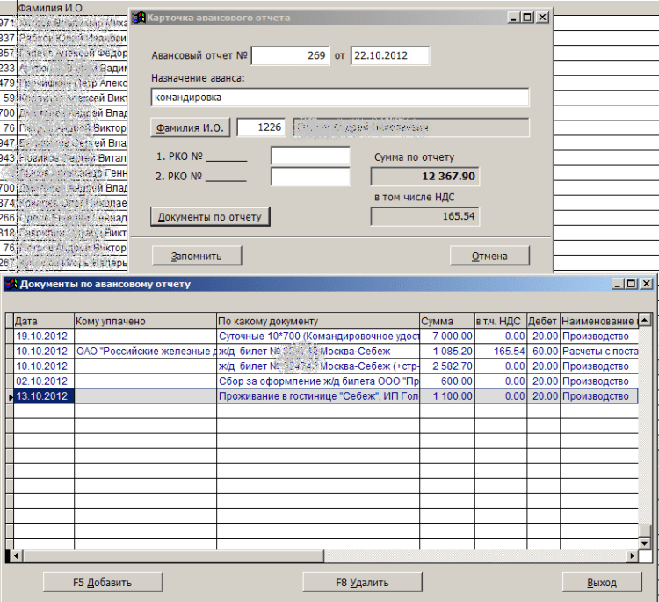Click the 2. РКО № input field
The width and height of the screenshot is (659, 602).
tap(310, 176)
